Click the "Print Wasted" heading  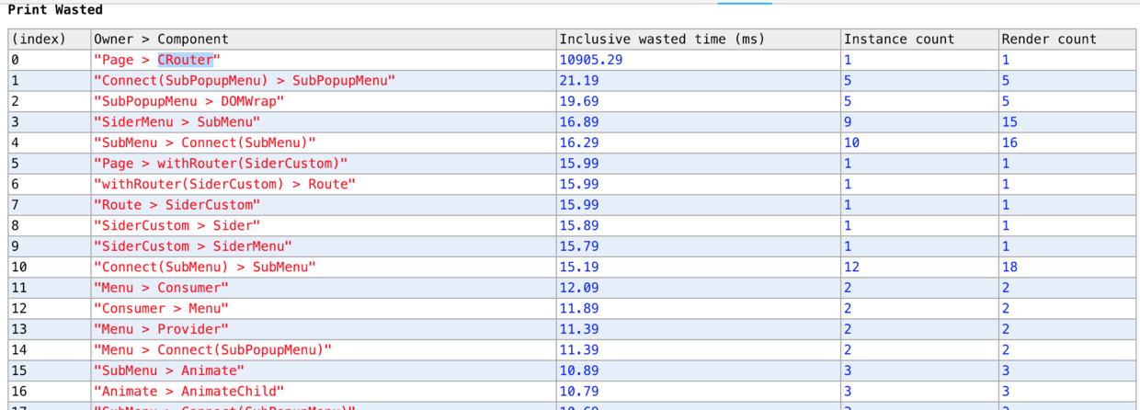pyautogui.click(x=55, y=10)
